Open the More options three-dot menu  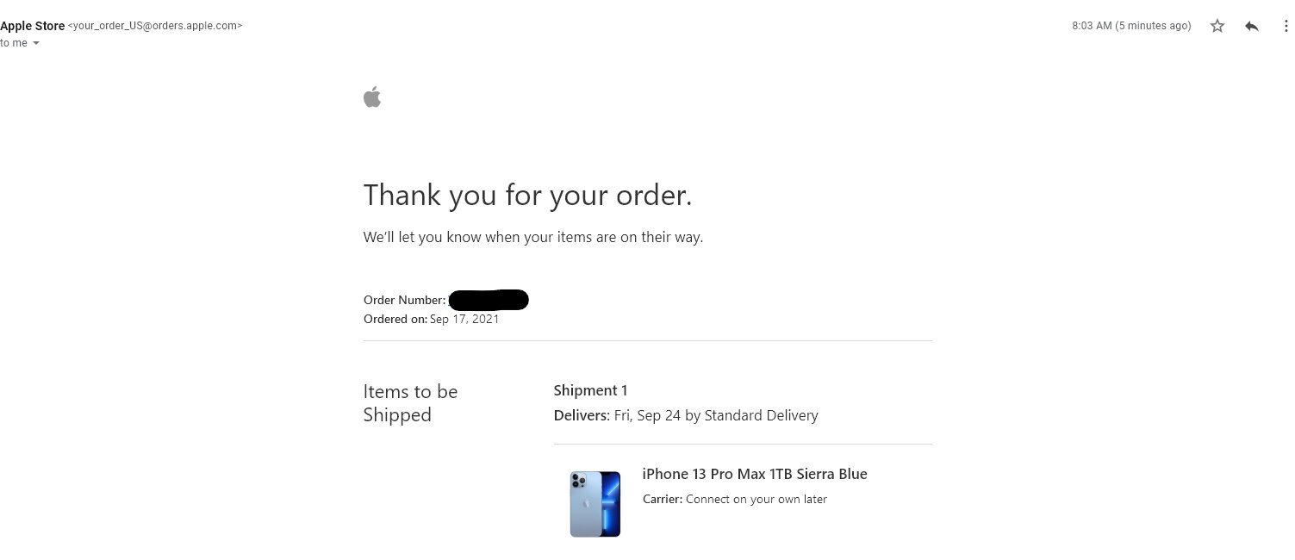(1286, 26)
